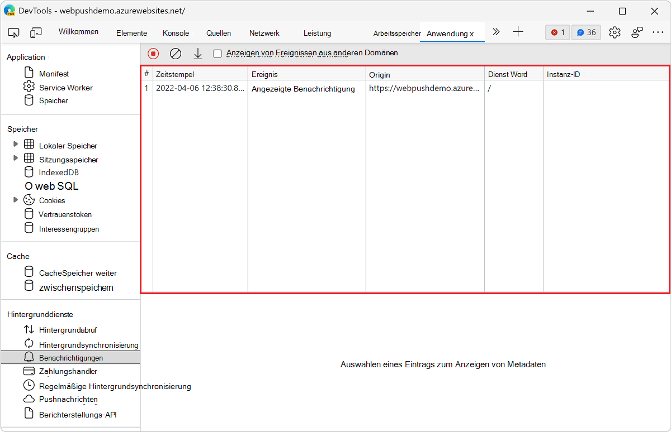Viewport: 671px width, 432px height.
Task: Toggle device emulation mode icon
Action: [36, 33]
